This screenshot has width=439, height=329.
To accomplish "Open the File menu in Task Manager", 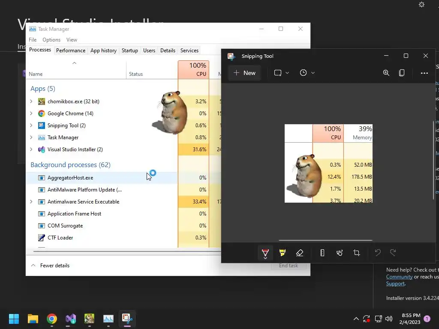I will pos(33,40).
